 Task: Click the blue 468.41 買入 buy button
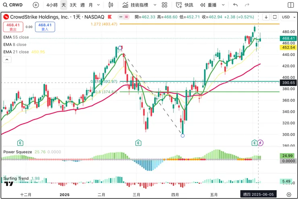coord(45,27)
